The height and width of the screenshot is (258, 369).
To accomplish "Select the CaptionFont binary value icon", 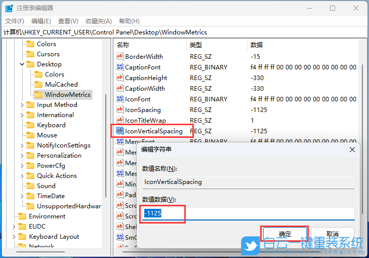I will click(x=120, y=67).
